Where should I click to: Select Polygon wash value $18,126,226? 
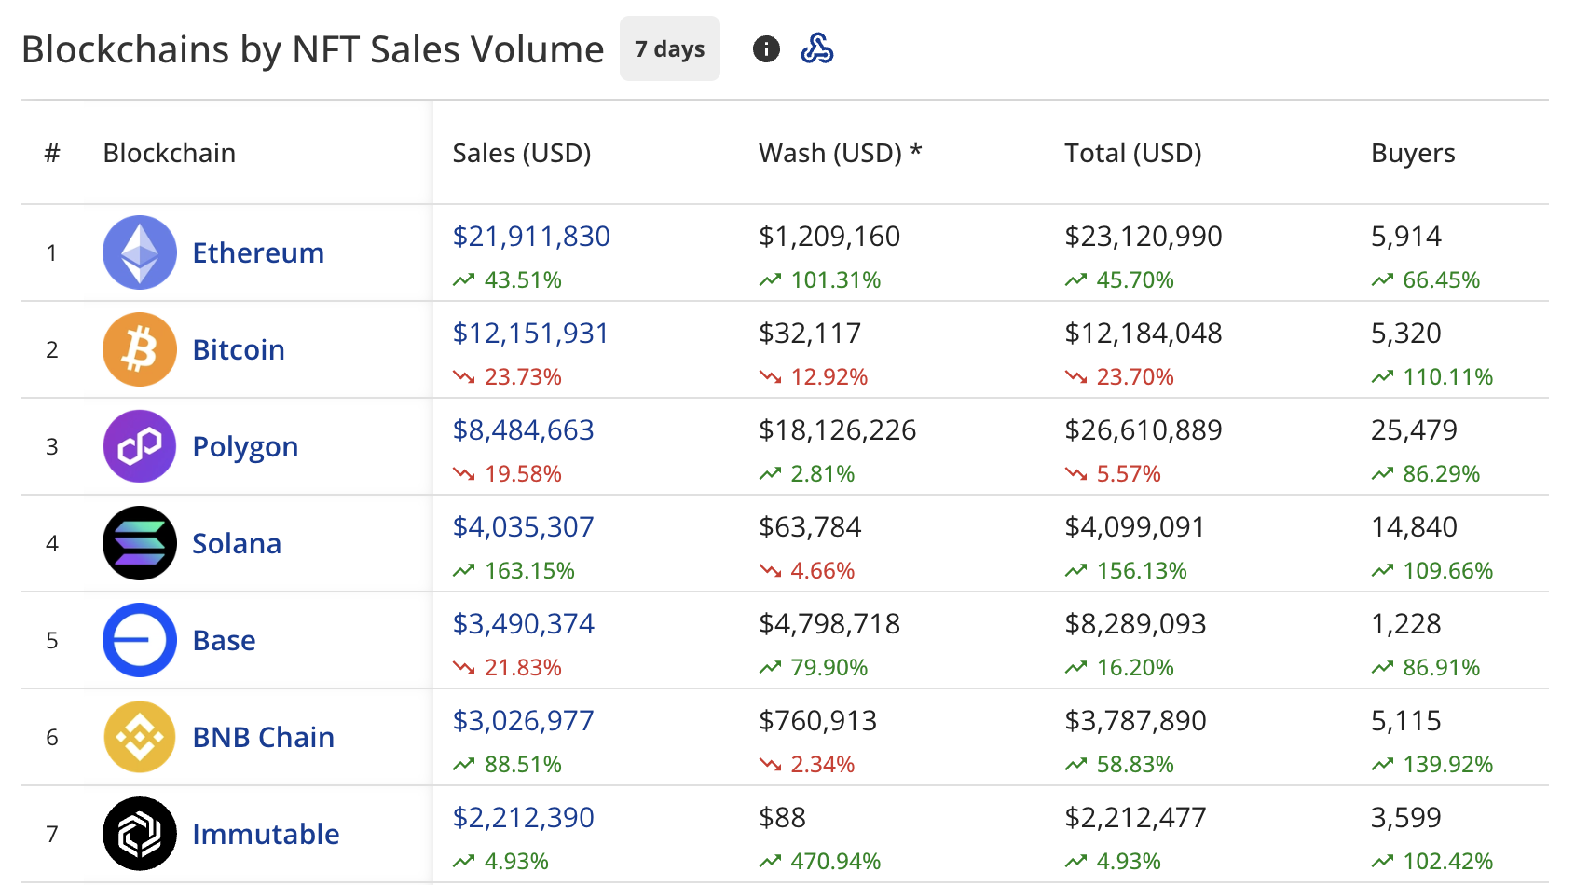pyautogui.click(x=837, y=430)
